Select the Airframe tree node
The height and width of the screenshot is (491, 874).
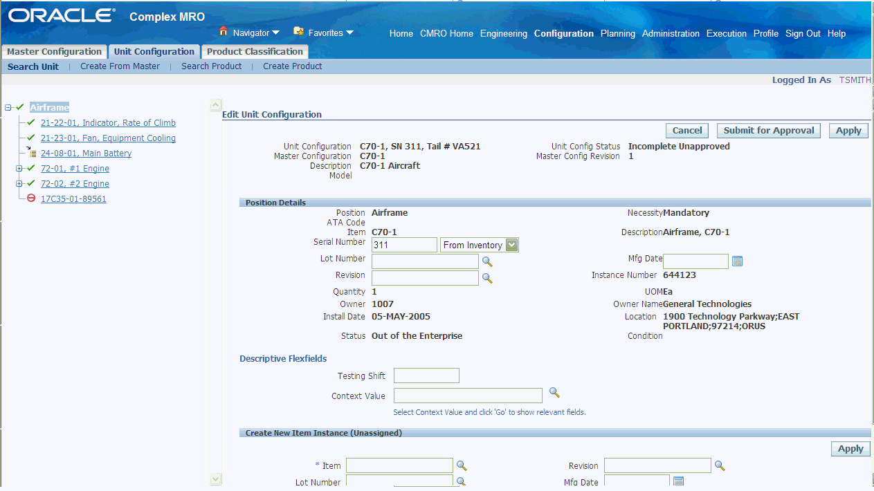tap(49, 107)
